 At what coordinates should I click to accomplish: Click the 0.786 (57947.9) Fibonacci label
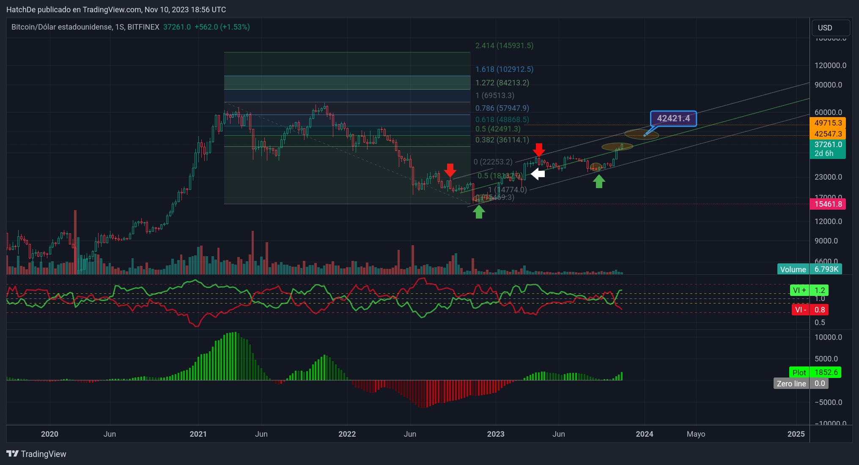click(x=502, y=108)
